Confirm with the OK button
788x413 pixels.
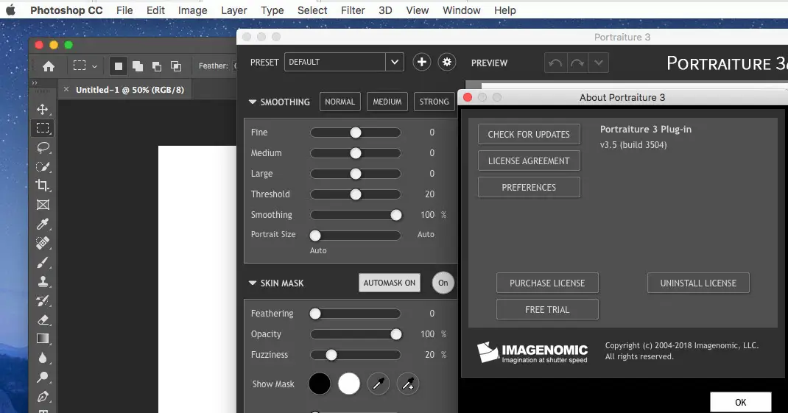pos(740,402)
